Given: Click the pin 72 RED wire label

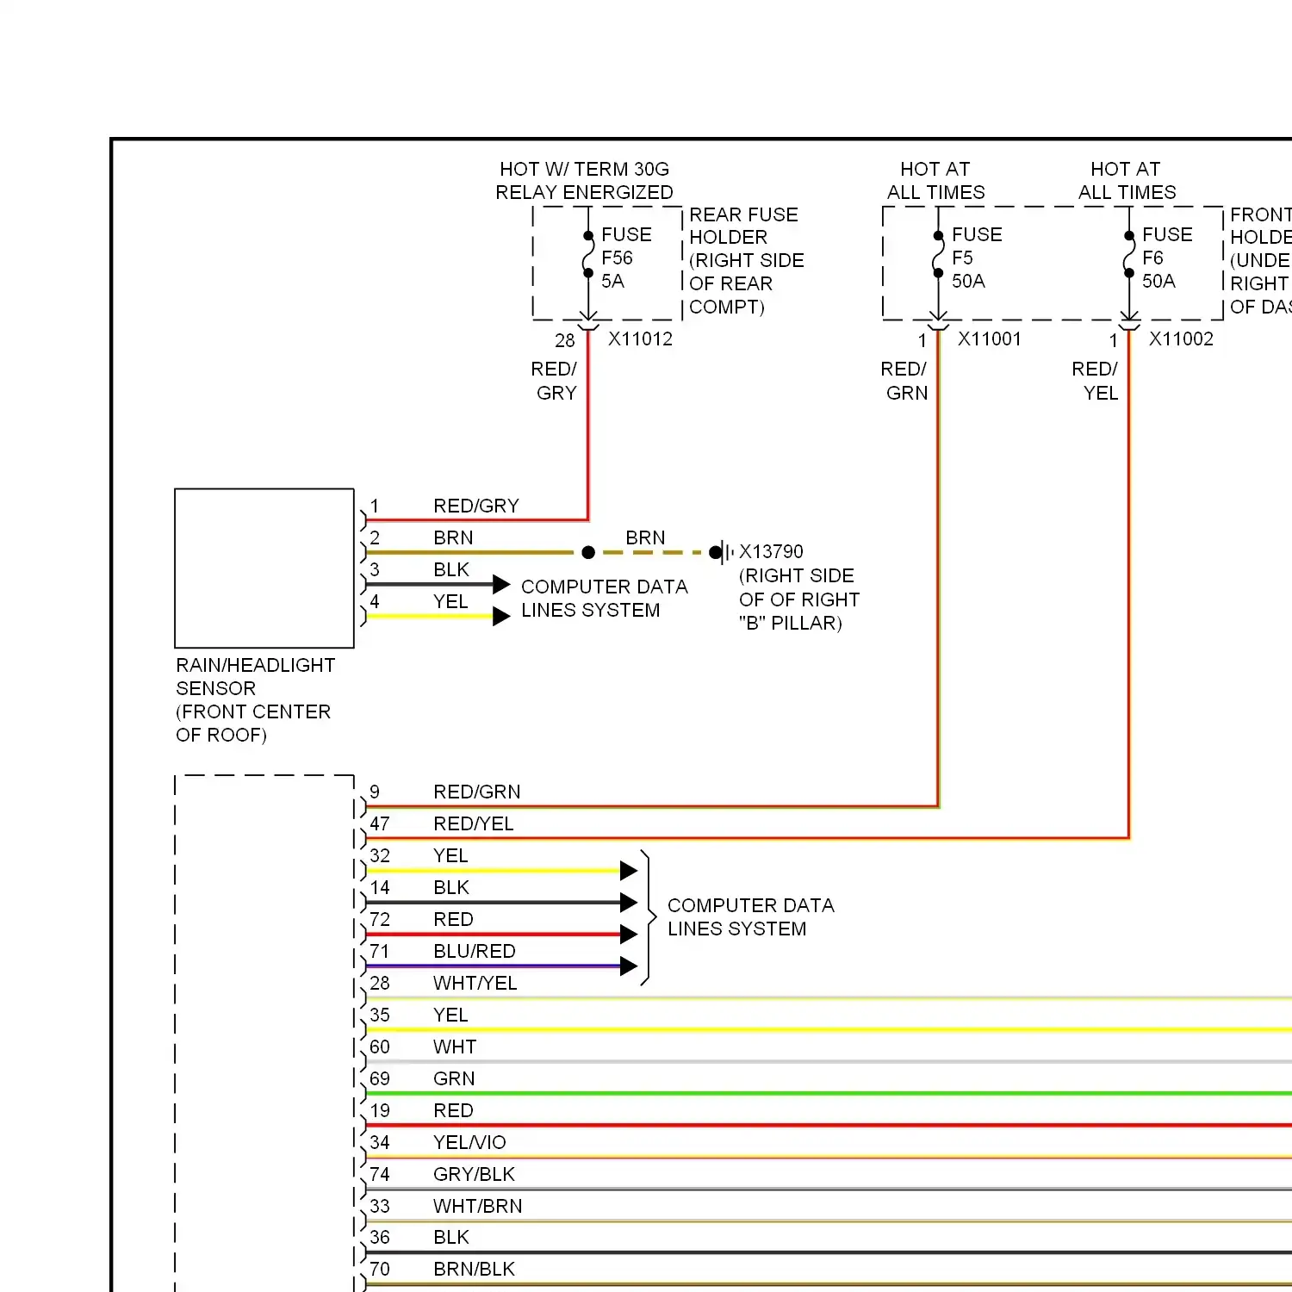Looking at the screenshot, I should 453,919.
